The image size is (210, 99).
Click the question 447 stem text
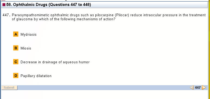coord(109,17)
